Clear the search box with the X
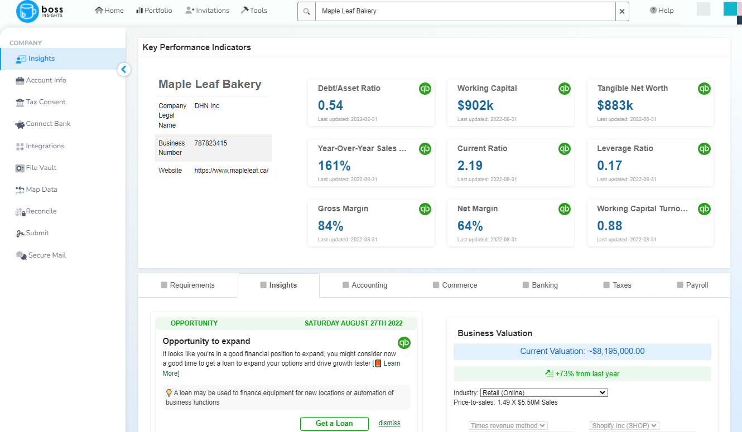The width and height of the screenshot is (742, 432). 622,11
